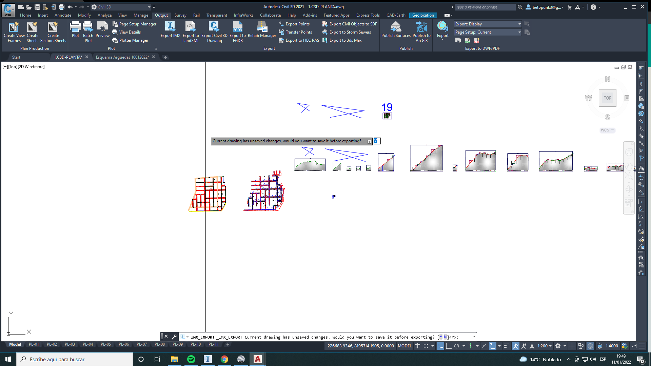Toggle Ortho mode in the status bar

448,346
